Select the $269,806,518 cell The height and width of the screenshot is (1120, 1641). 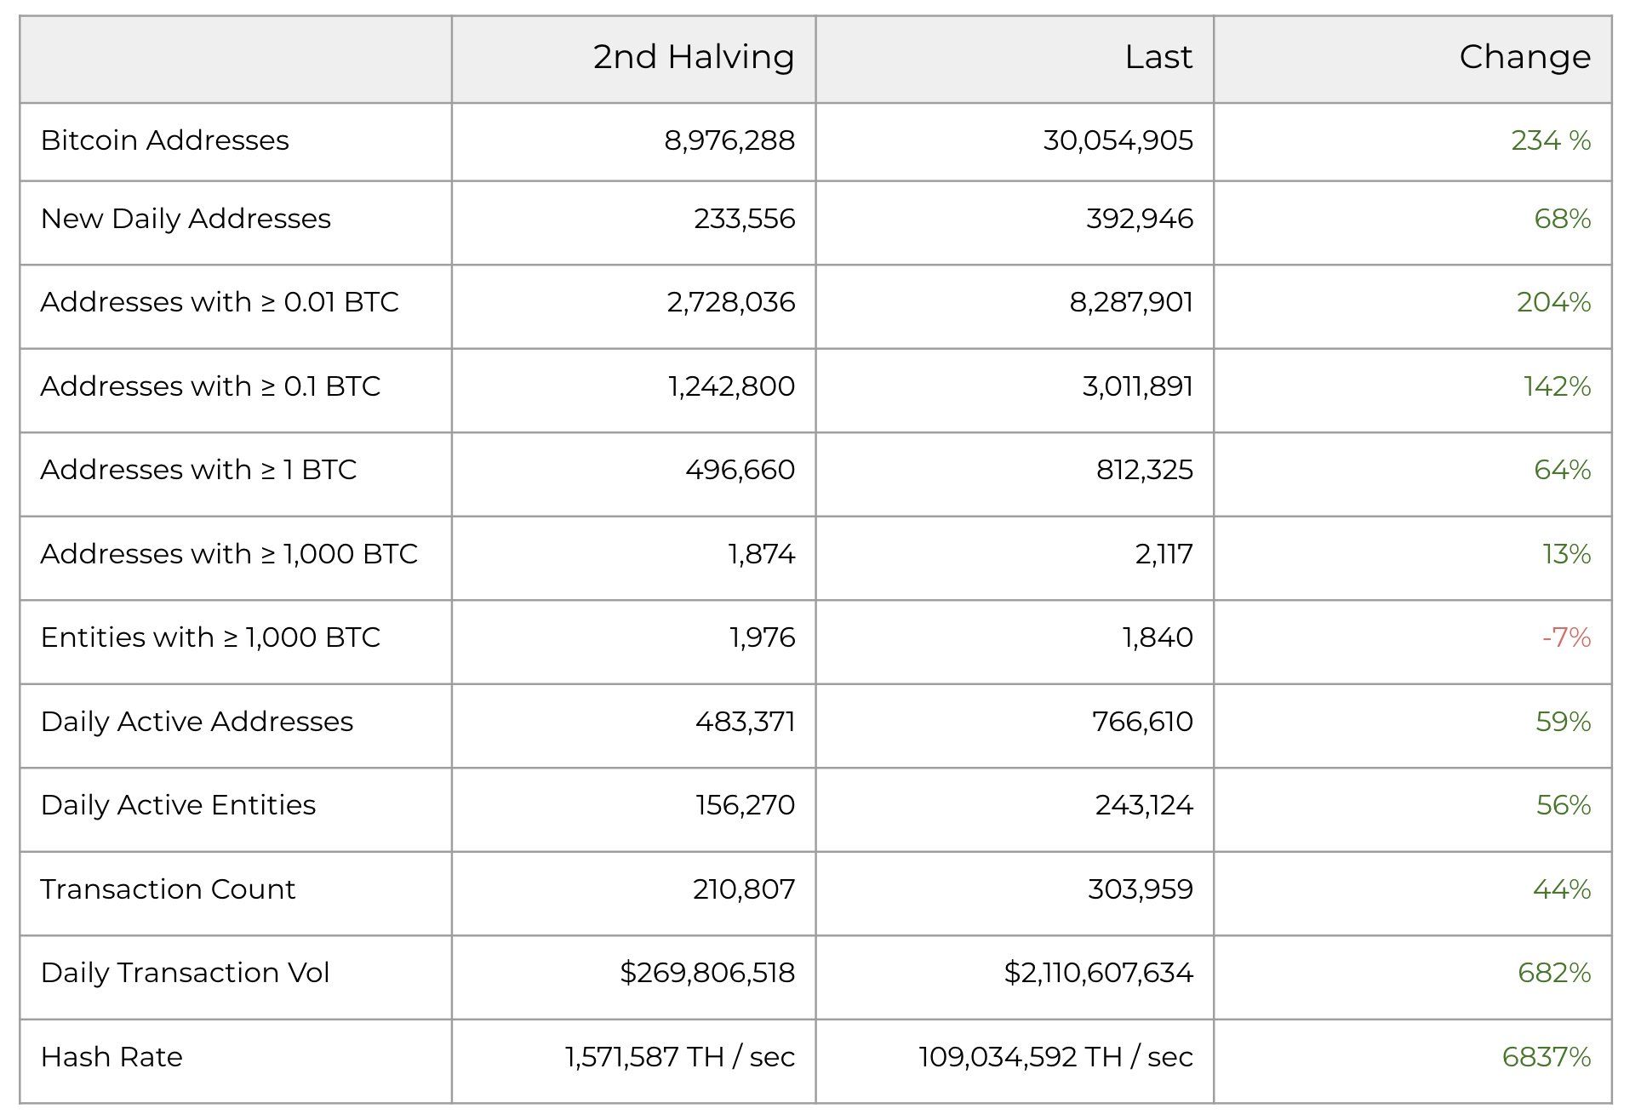tap(706, 973)
